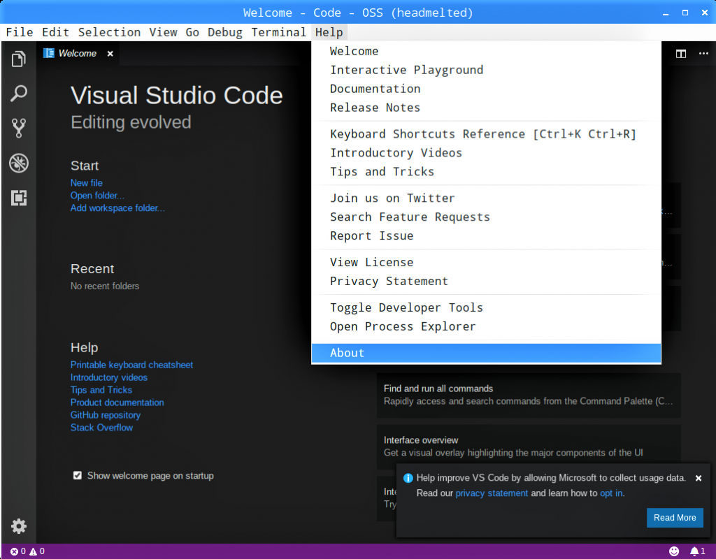Open the Terminal menu
Image resolution: width=716 pixels, height=559 pixels.
point(278,32)
